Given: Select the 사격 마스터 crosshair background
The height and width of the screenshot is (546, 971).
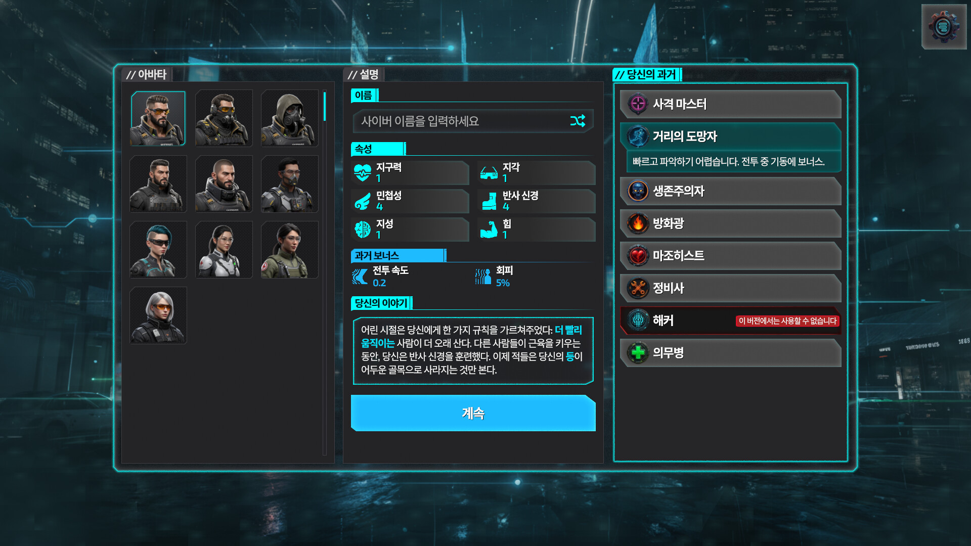Looking at the screenshot, I should click(731, 104).
